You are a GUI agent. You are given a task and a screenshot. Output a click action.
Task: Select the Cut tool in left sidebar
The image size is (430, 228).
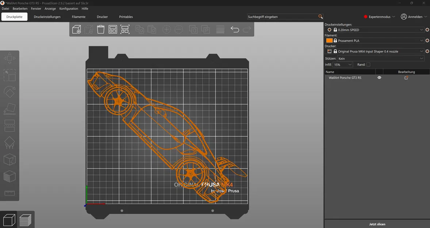pyautogui.click(x=9, y=126)
